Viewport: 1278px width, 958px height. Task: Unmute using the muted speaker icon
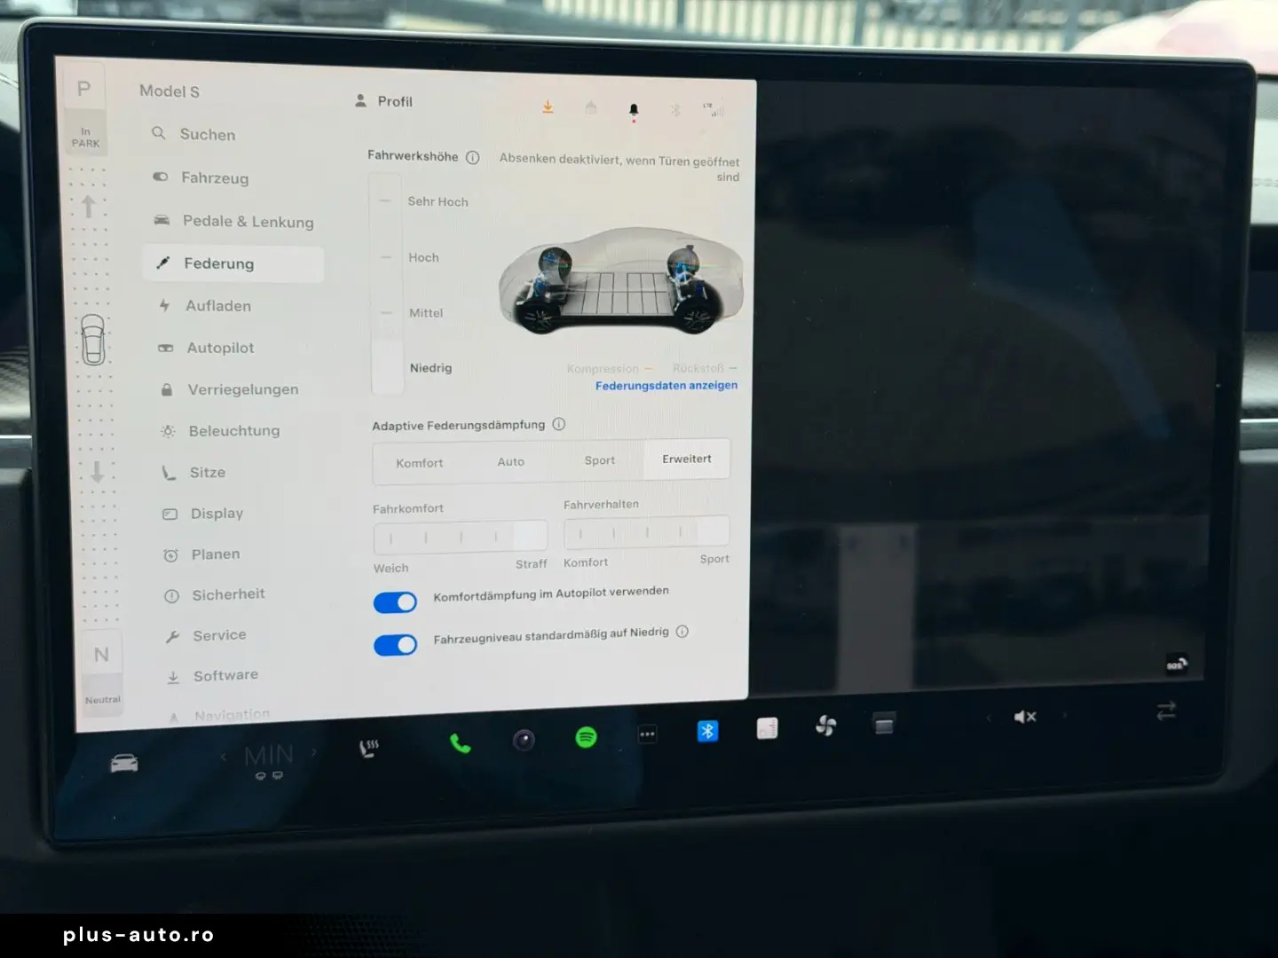(x=1026, y=716)
